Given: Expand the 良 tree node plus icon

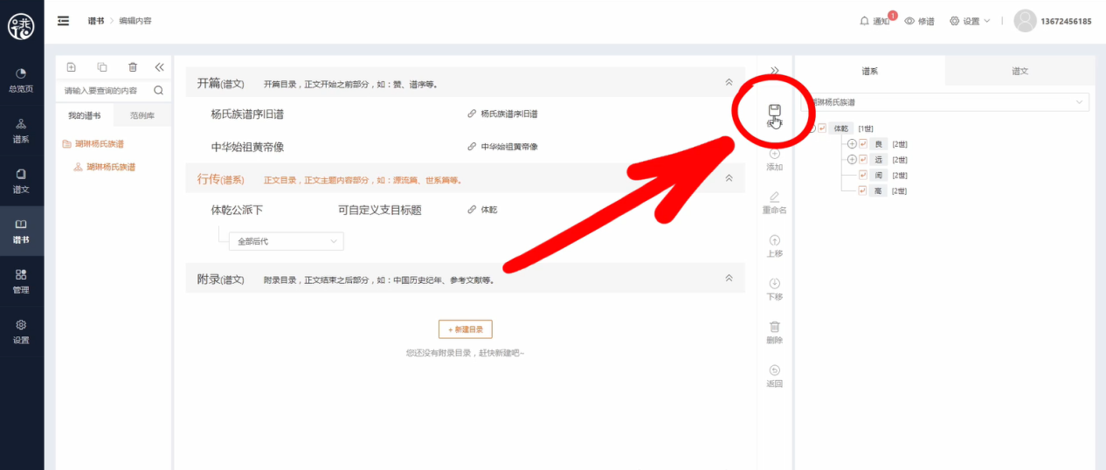Looking at the screenshot, I should point(852,144).
